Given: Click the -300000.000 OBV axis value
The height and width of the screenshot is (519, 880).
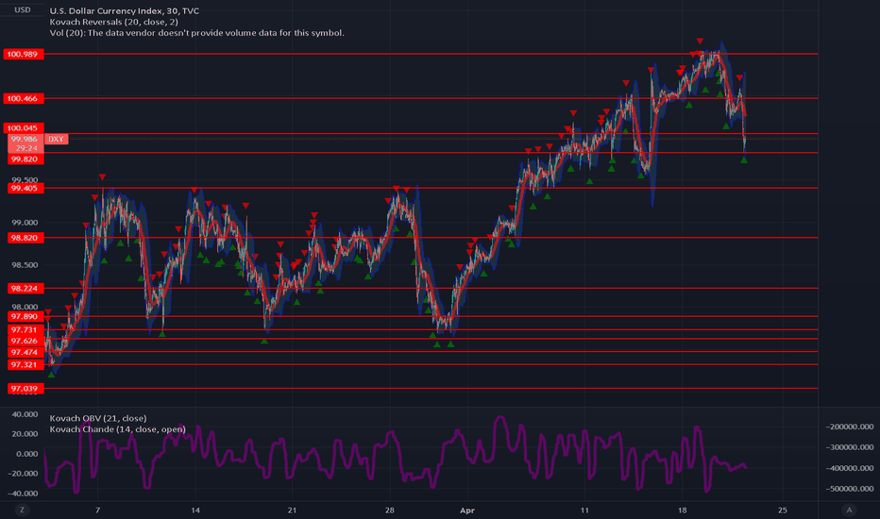Looking at the screenshot, I should click(x=849, y=447).
